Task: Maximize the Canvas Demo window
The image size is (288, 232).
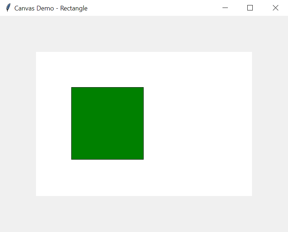Action: 250,8
